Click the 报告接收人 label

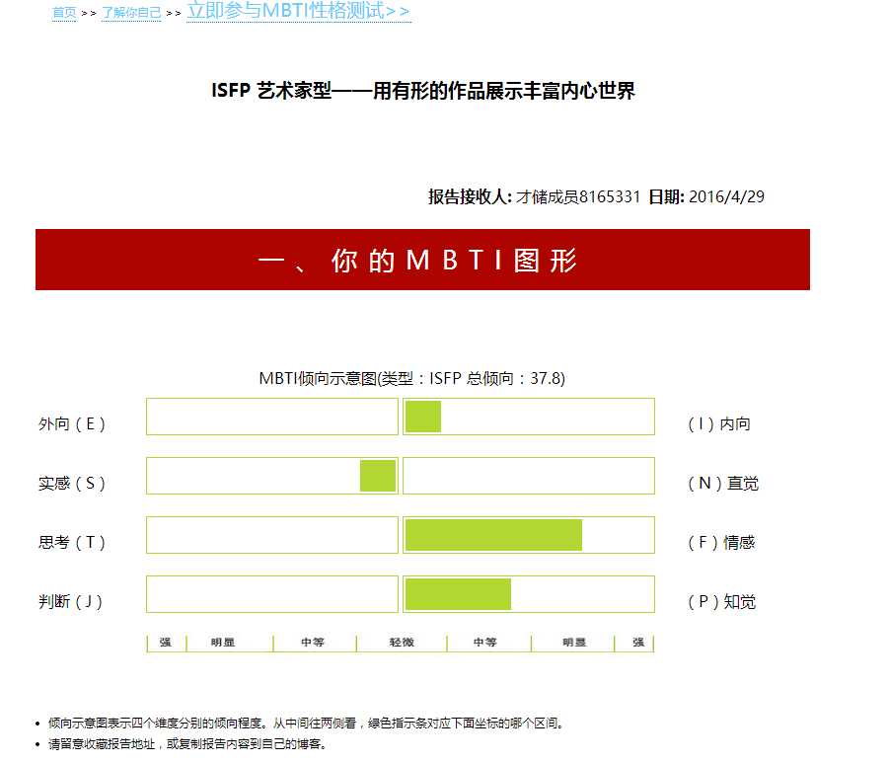(x=470, y=197)
